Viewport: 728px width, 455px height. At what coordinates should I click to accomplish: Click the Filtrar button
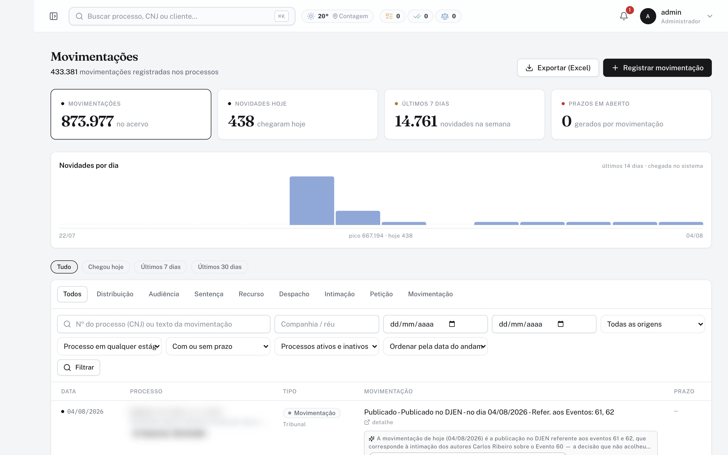(x=79, y=368)
